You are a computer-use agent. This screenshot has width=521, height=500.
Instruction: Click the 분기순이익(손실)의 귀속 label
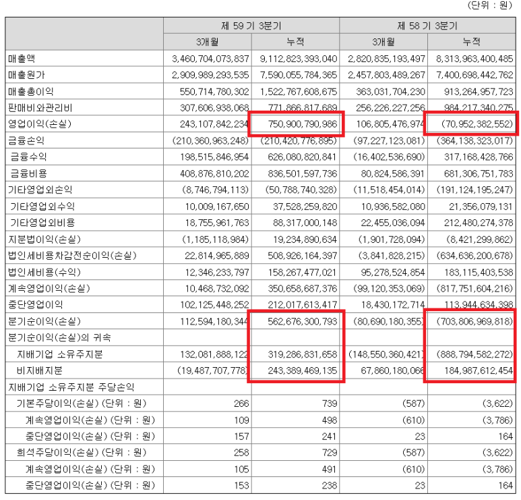(59, 337)
